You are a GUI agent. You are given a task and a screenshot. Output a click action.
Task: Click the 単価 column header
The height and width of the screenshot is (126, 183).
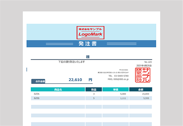click(115, 89)
